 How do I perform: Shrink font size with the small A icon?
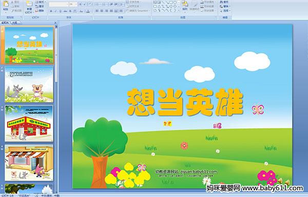(x=85, y=4)
